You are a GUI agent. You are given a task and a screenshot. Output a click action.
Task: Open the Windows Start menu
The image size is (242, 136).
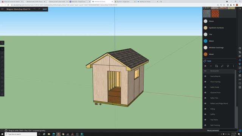[2, 134]
